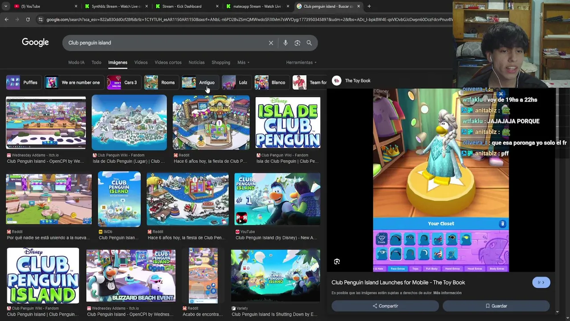Viewport: 570px width, 321px height.
Task: Open 'Club Penguin Island (by Disney)' caption link
Action: pos(276,238)
